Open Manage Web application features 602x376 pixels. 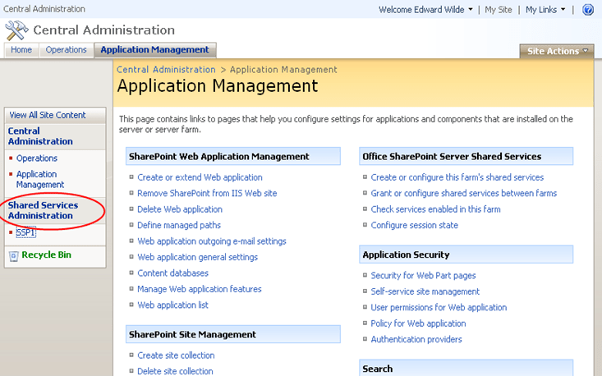coord(200,289)
